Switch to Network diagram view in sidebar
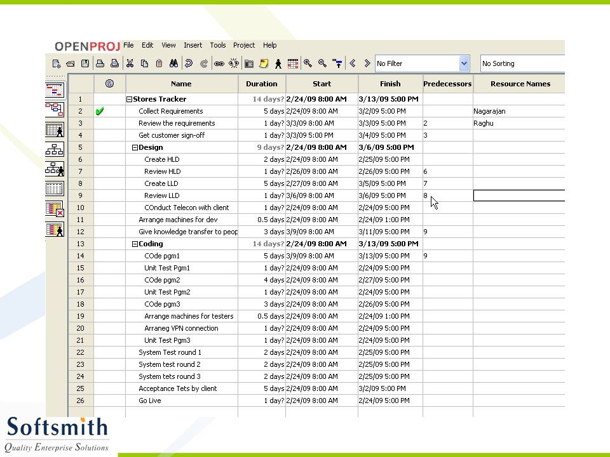Image resolution: width=610 pixels, height=457 pixels. pyautogui.click(x=55, y=110)
